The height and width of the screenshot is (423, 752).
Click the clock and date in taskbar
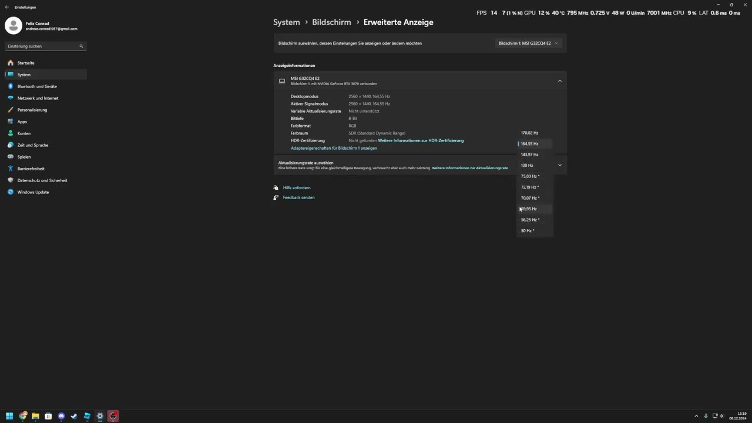(x=738, y=416)
